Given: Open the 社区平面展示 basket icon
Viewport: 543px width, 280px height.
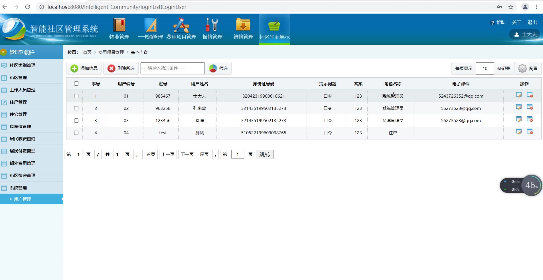Looking at the screenshot, I should [x=274, y=26].
